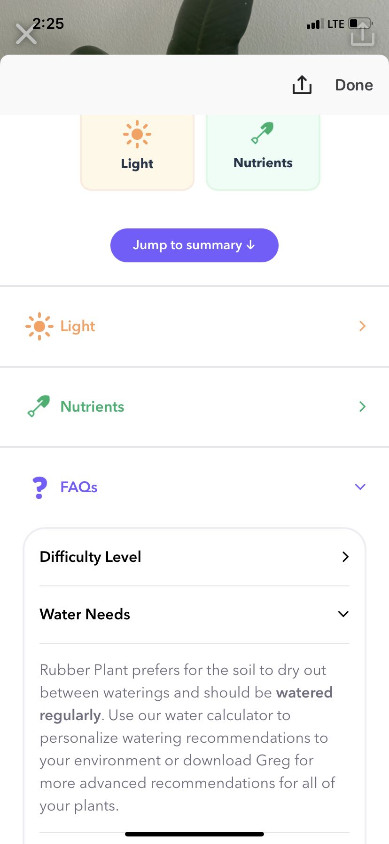Tap the sun icon in Light card

click(x=137, y=134)
